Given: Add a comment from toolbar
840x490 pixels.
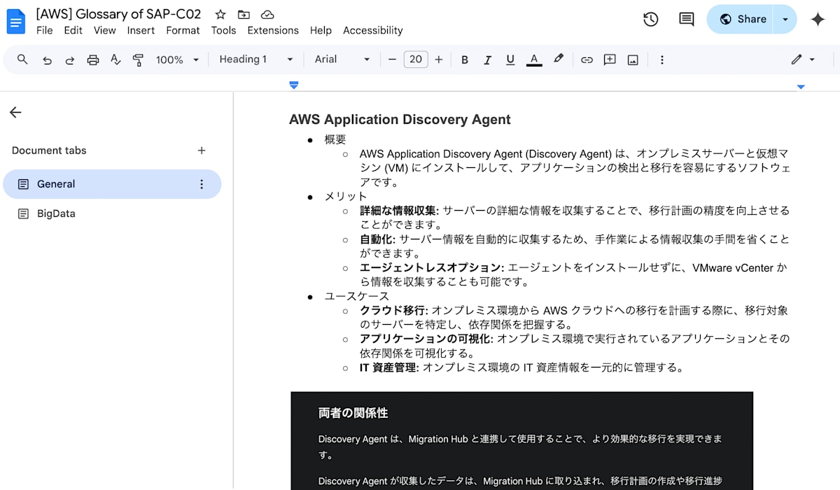Looking at the screenshot, I should (x=610, y=60).
